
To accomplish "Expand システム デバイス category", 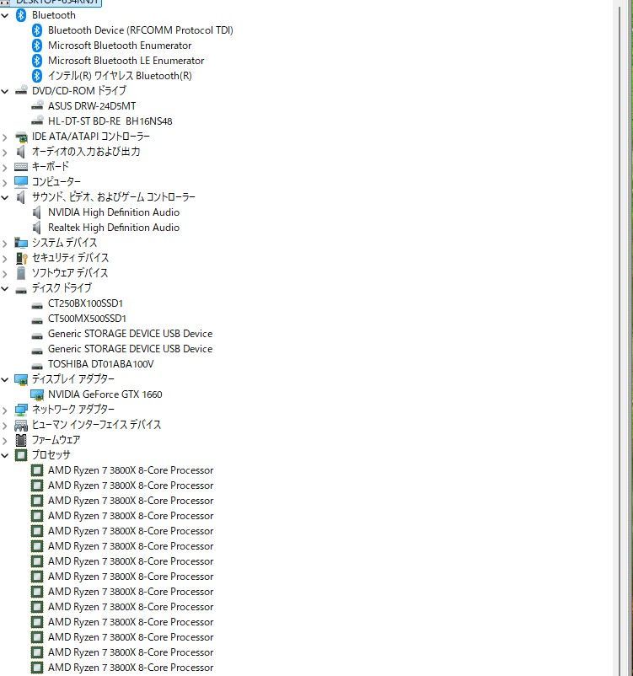I will pyautogui.click(x=5, y=243).
